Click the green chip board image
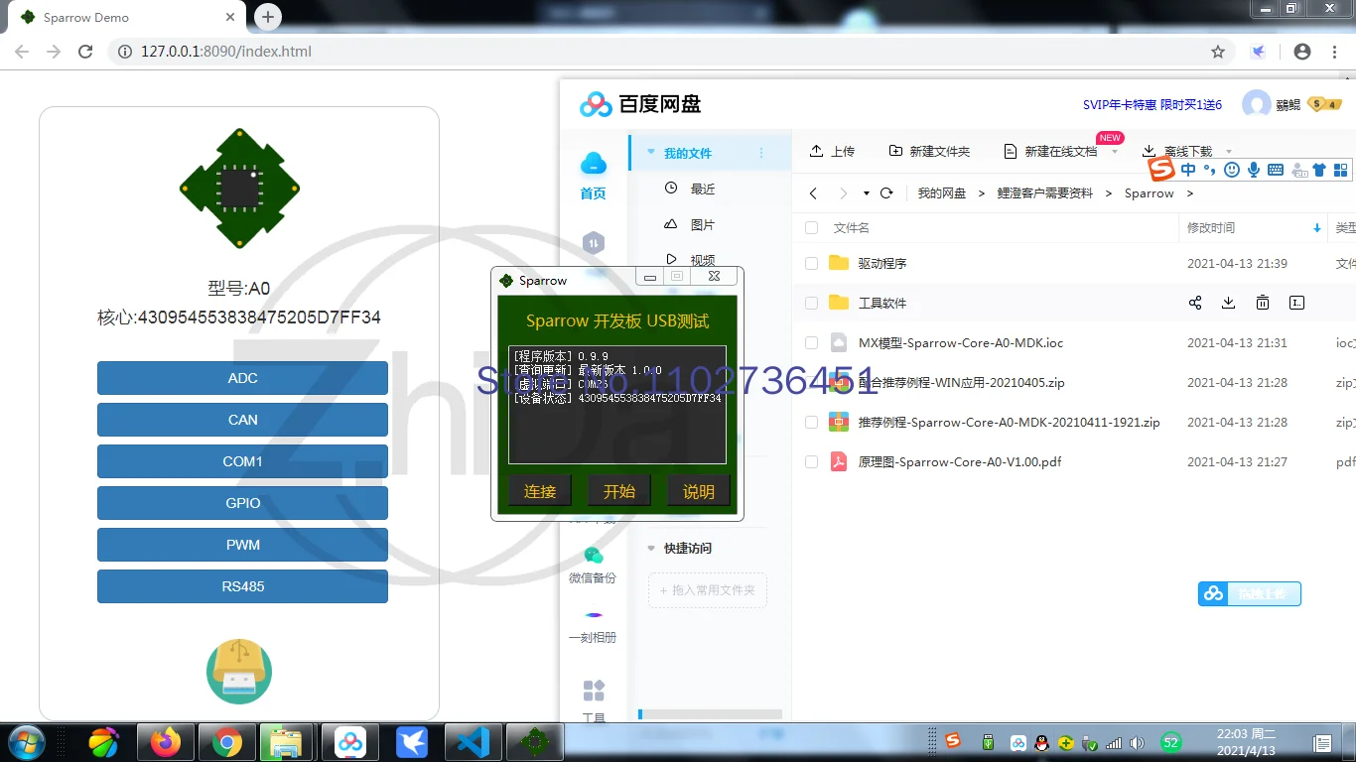This screenshot has height=762, width=1356. pyautogui.click(x=239, y=188)
